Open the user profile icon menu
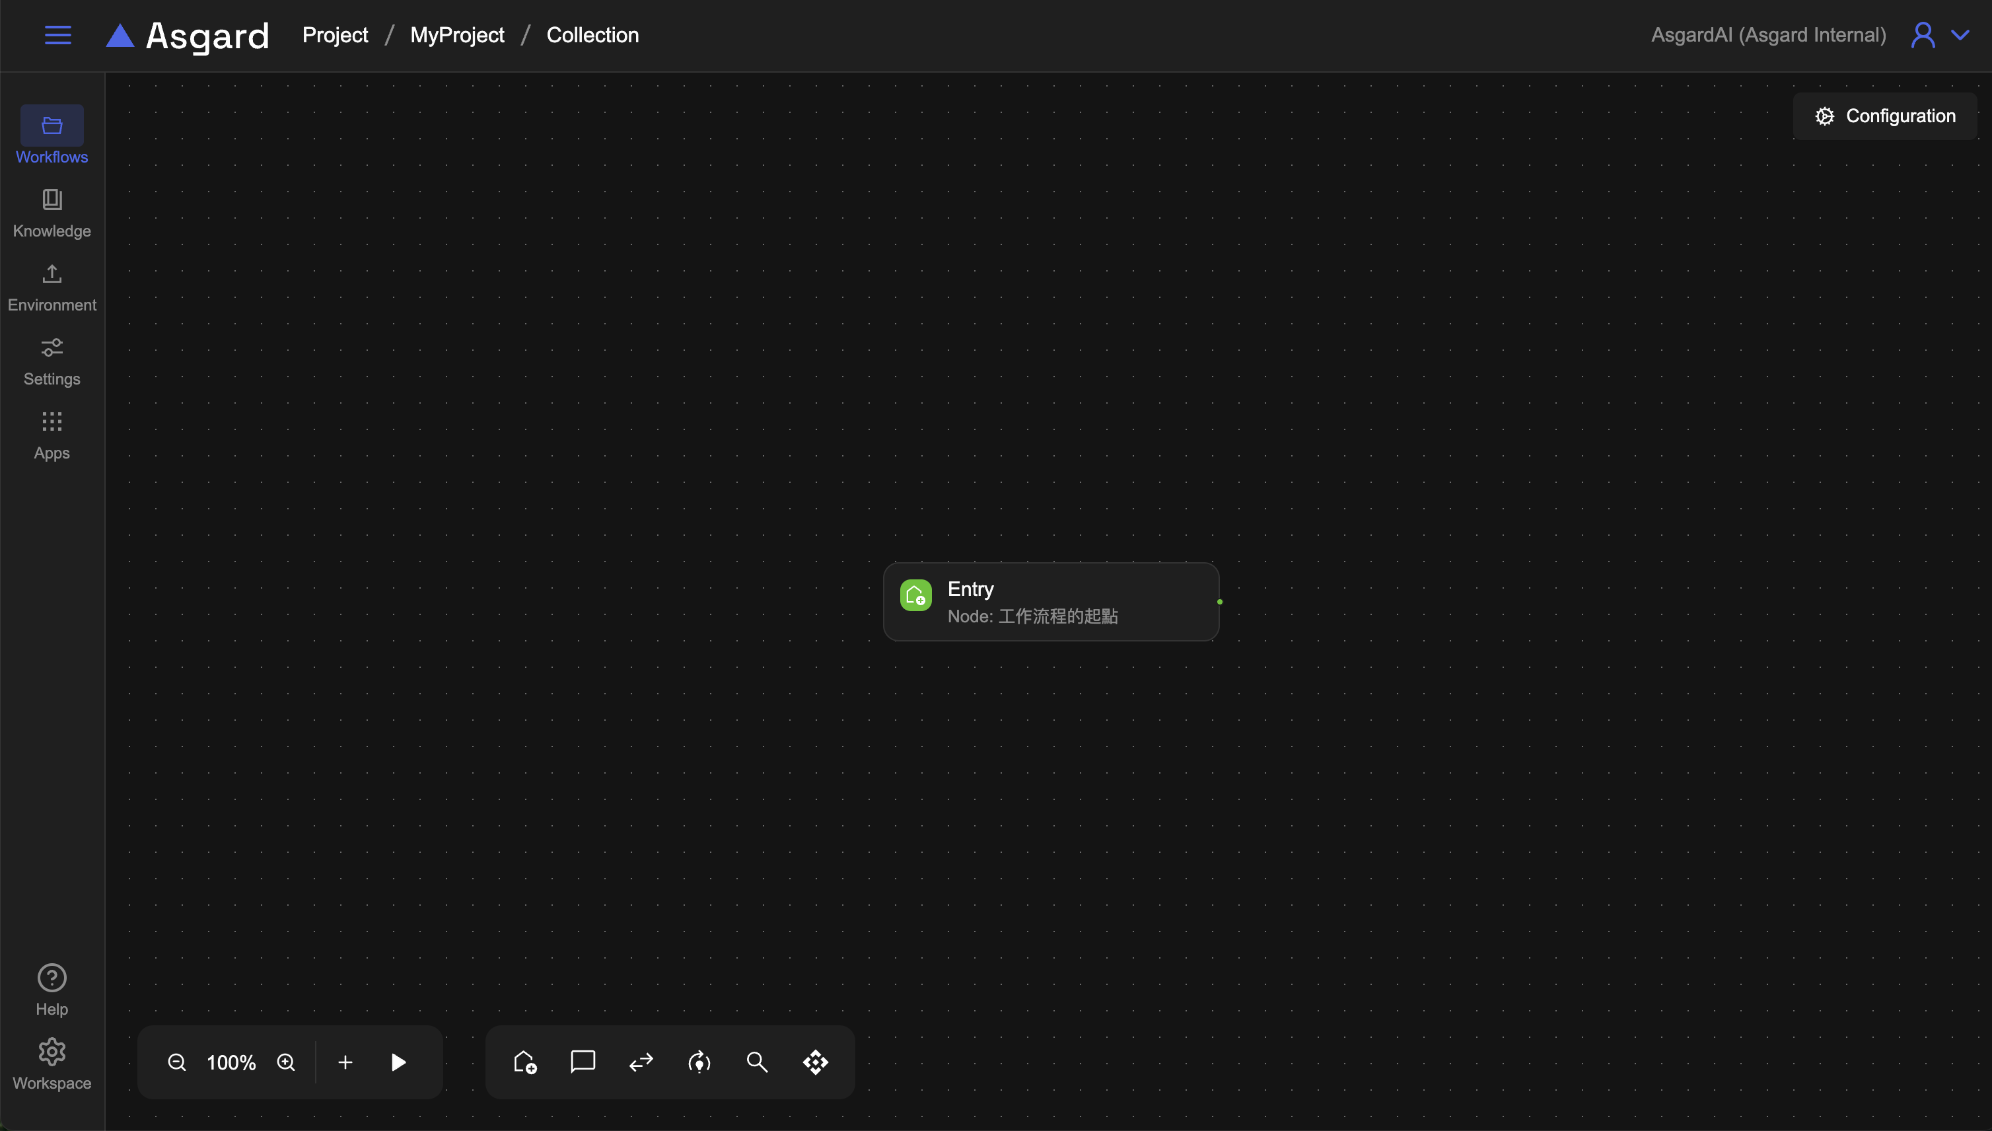 pyautogui.click(x=1923, y=35)
